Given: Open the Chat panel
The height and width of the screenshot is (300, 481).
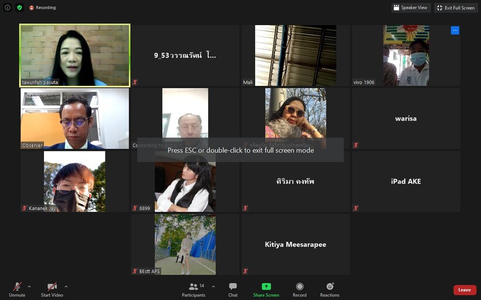Looking at the screenshot, I should (x=233, y=289).
